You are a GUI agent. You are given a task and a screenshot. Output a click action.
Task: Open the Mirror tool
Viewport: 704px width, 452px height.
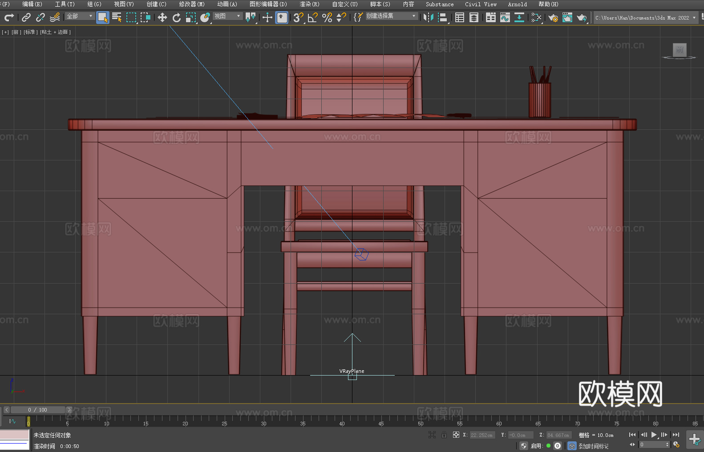(x=428, y=17)
